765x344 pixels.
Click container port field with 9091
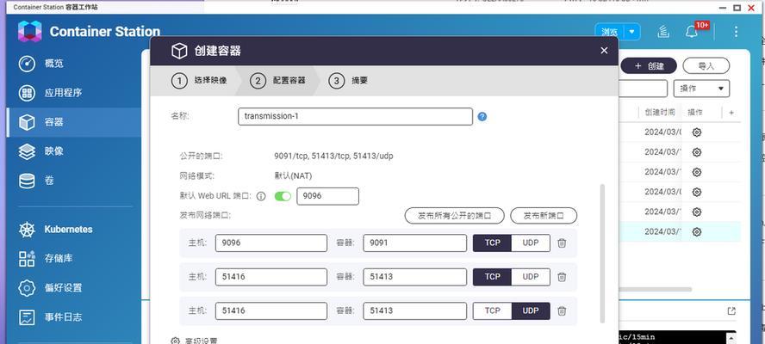coord(414,243)
